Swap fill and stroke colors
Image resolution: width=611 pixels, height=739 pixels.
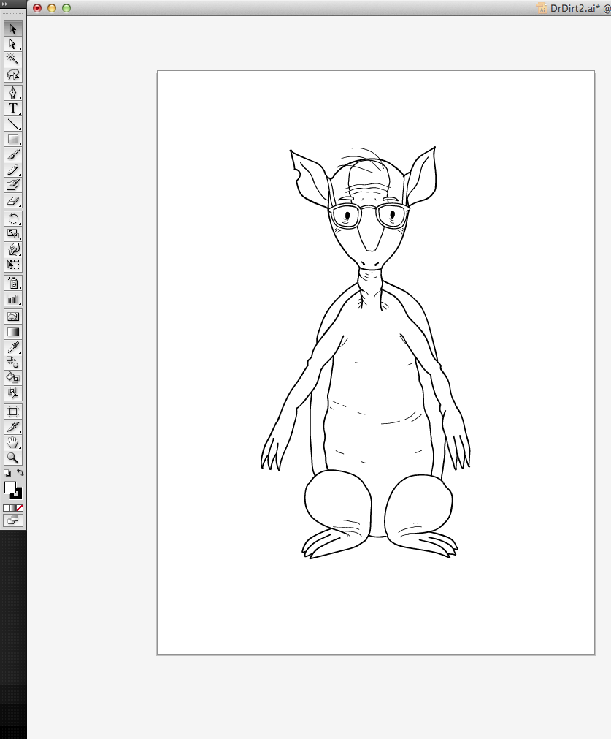[x=20, y=472]
